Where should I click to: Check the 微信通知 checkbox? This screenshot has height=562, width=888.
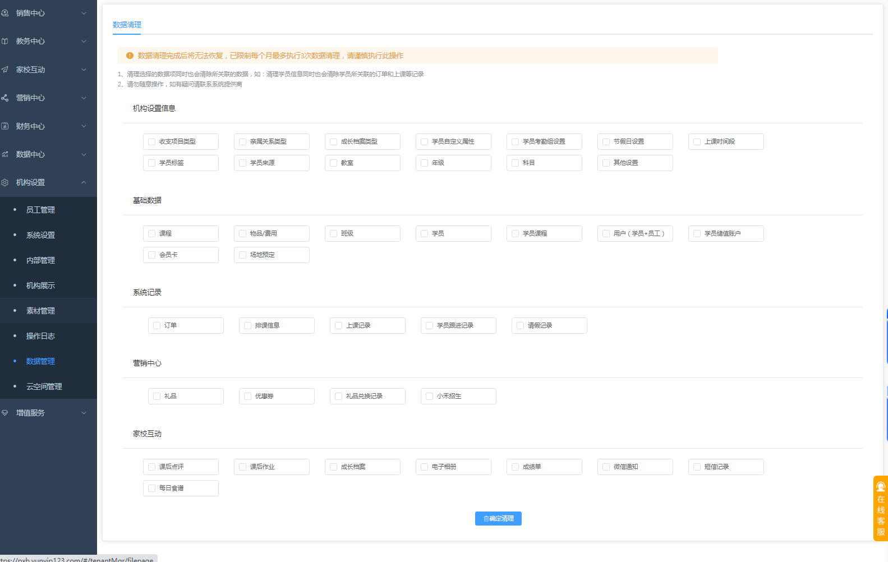606,467
